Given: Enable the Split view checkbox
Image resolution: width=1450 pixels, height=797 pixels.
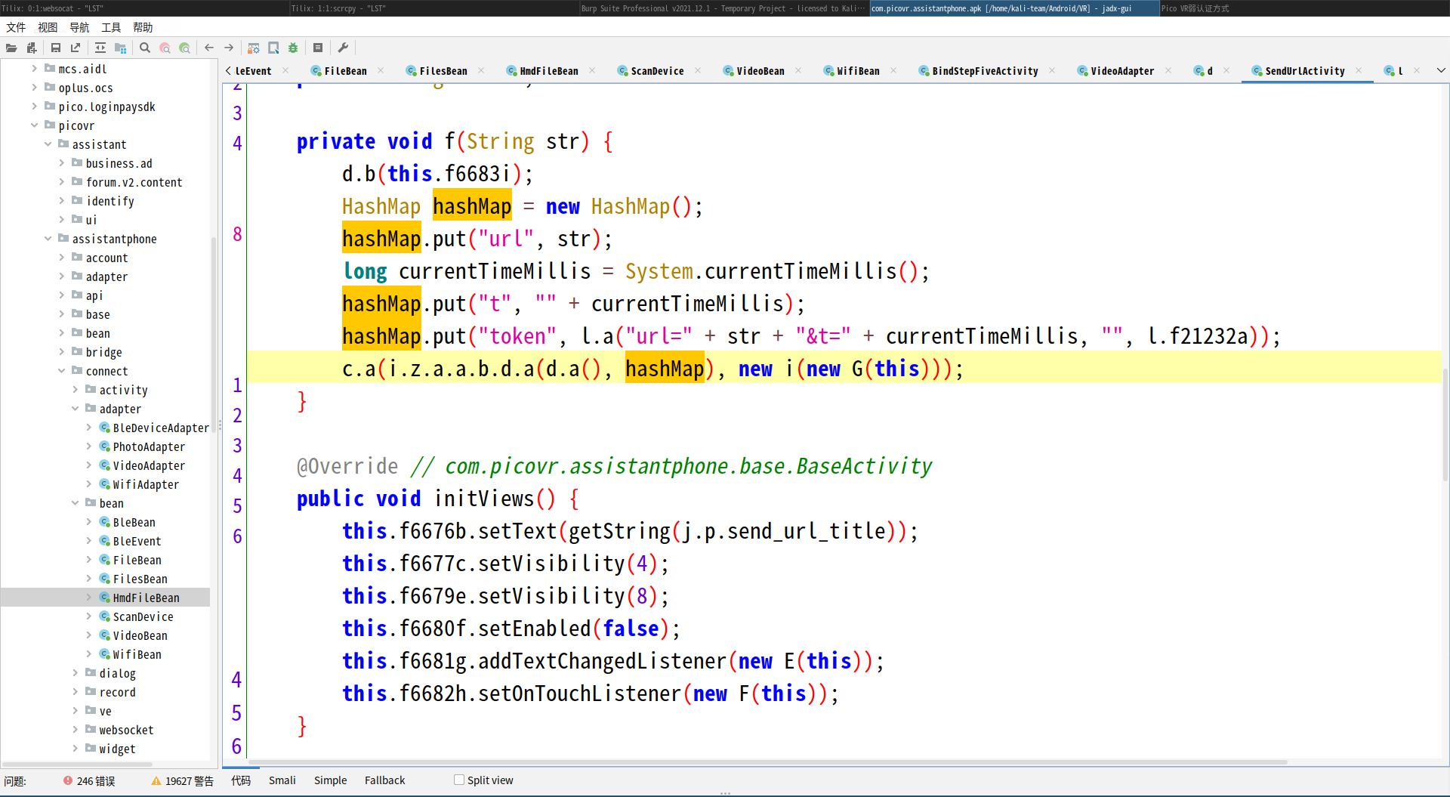Looking at the screenshot, I should [x=458, y=780].
